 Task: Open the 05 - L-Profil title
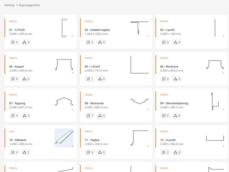click(92, 67)
